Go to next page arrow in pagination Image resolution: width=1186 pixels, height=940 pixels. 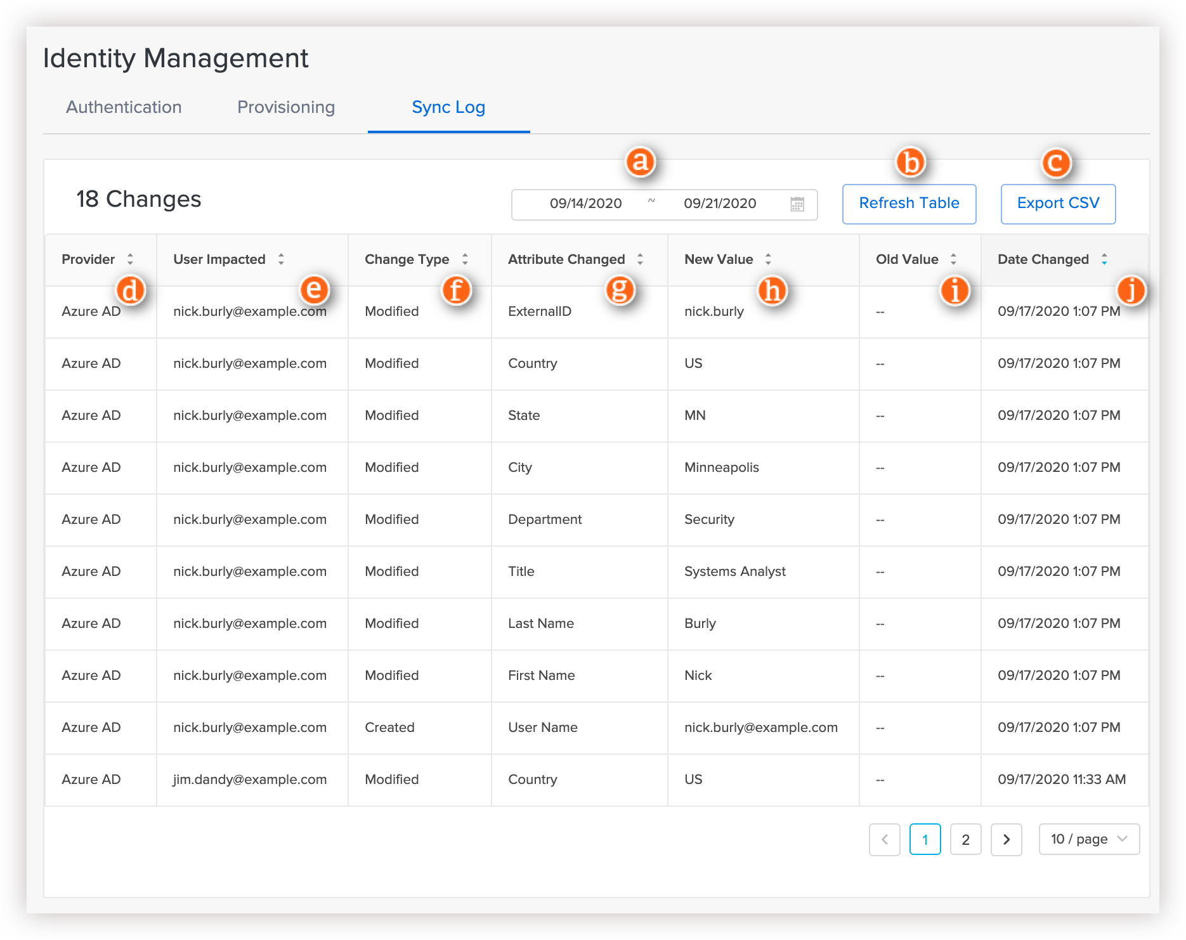point(1006,840)
